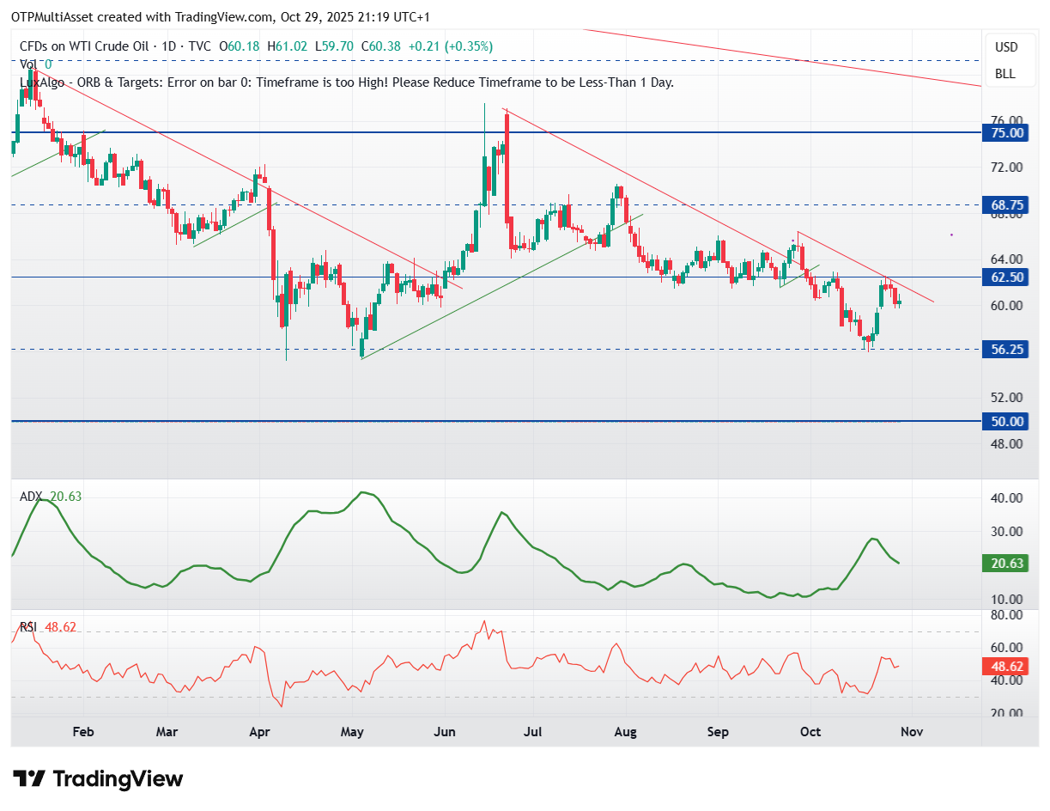Select the BLL unit label
1050x811 pixels.
pyautogui.click(x=1005, y=74)
